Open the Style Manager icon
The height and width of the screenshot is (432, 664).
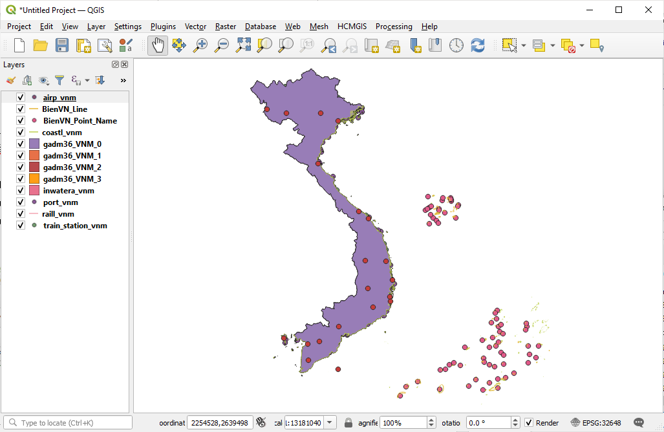pos(126,45)
